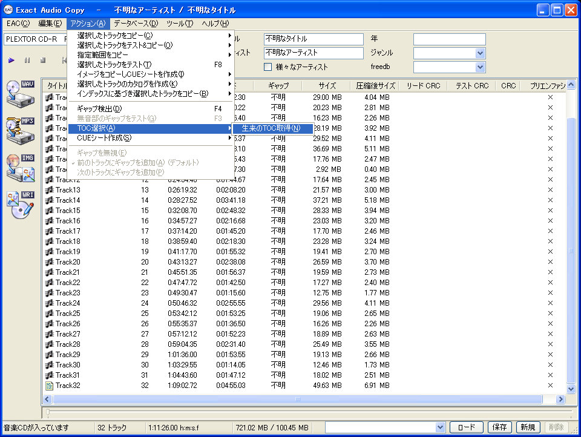
Task: Select 生来のTOC取得(N) submenu item
Action: click(271, 128)
